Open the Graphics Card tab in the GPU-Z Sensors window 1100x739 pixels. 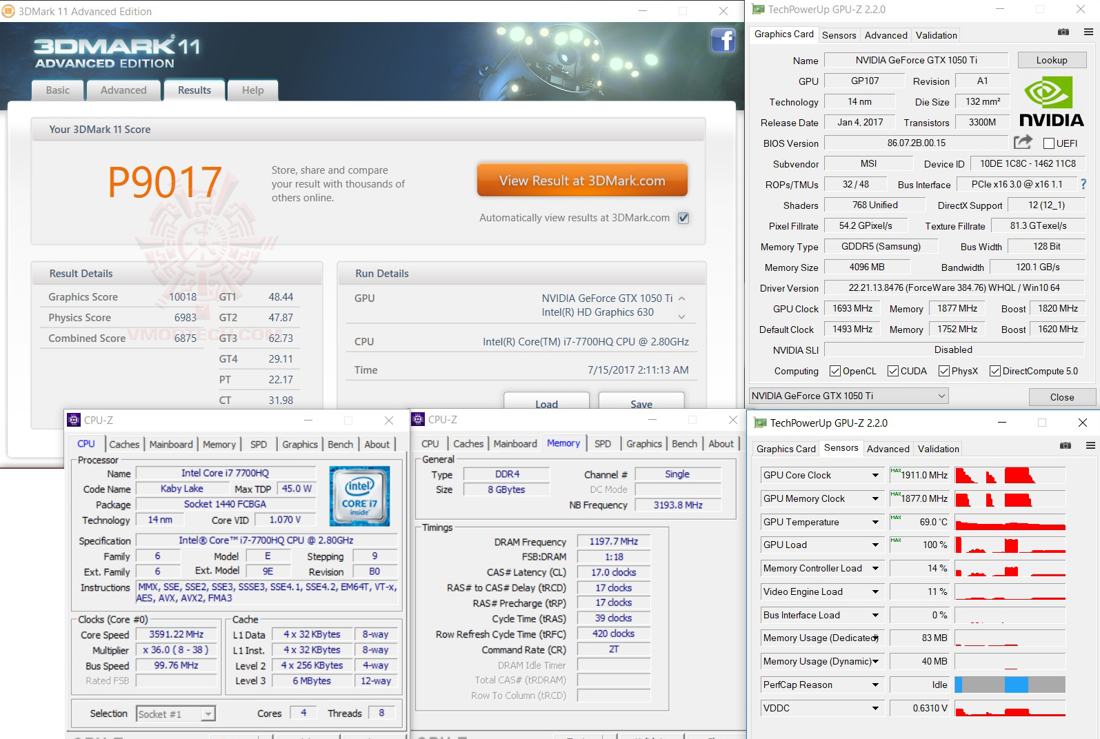click(x=786, y=449)
